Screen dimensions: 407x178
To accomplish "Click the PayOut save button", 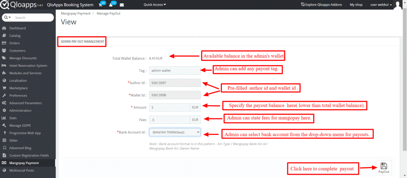I will (x=384, y=168).
